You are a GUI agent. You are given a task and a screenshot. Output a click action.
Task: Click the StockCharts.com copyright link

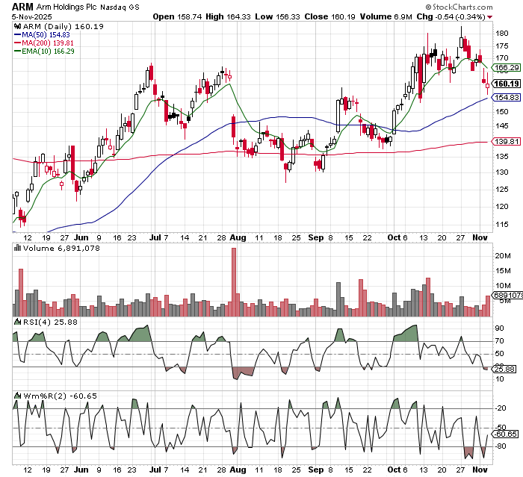pos(459,7)
